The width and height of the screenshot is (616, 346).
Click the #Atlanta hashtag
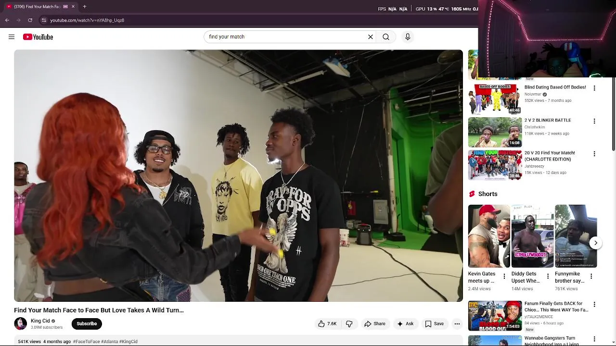coord(109,342)
